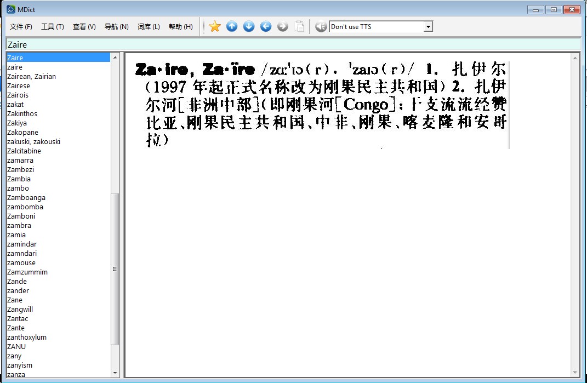
Task: Select Zakinthos entry in the list
Action: (x=22, y=114)
